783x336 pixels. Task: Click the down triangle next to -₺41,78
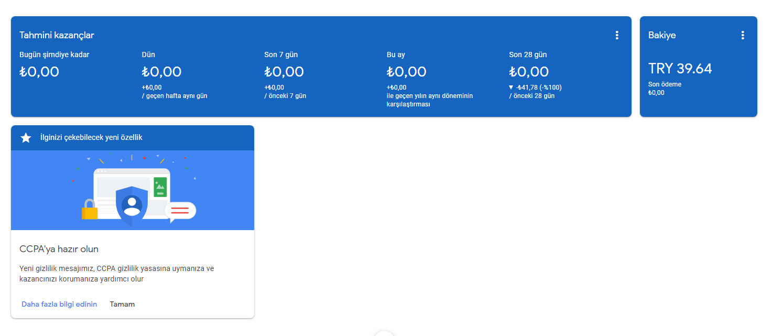pyautogui.click(x=511, y=88)
